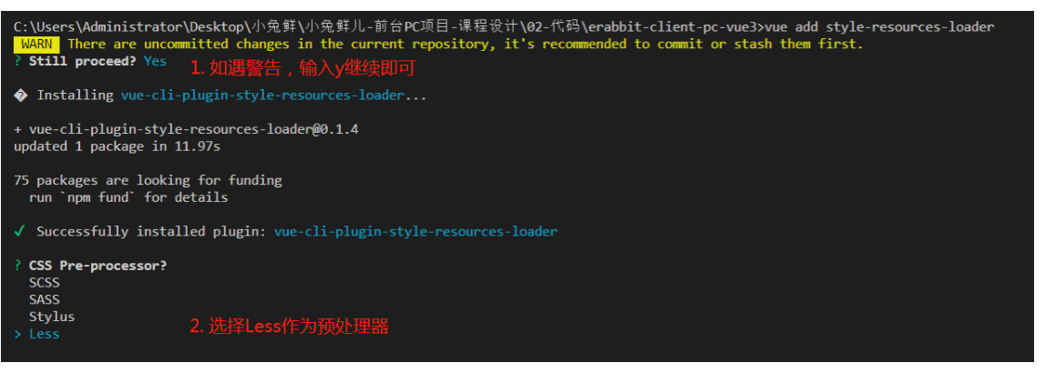Click the vue add style-resources-loader command
1045x373 pixels.
(878, 27)
